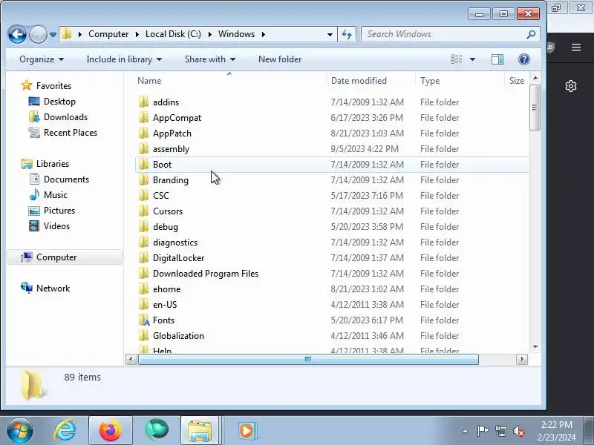Select the debug folder icon
Viewport: 594px width, 445px height.
click(x=143, y=226)
